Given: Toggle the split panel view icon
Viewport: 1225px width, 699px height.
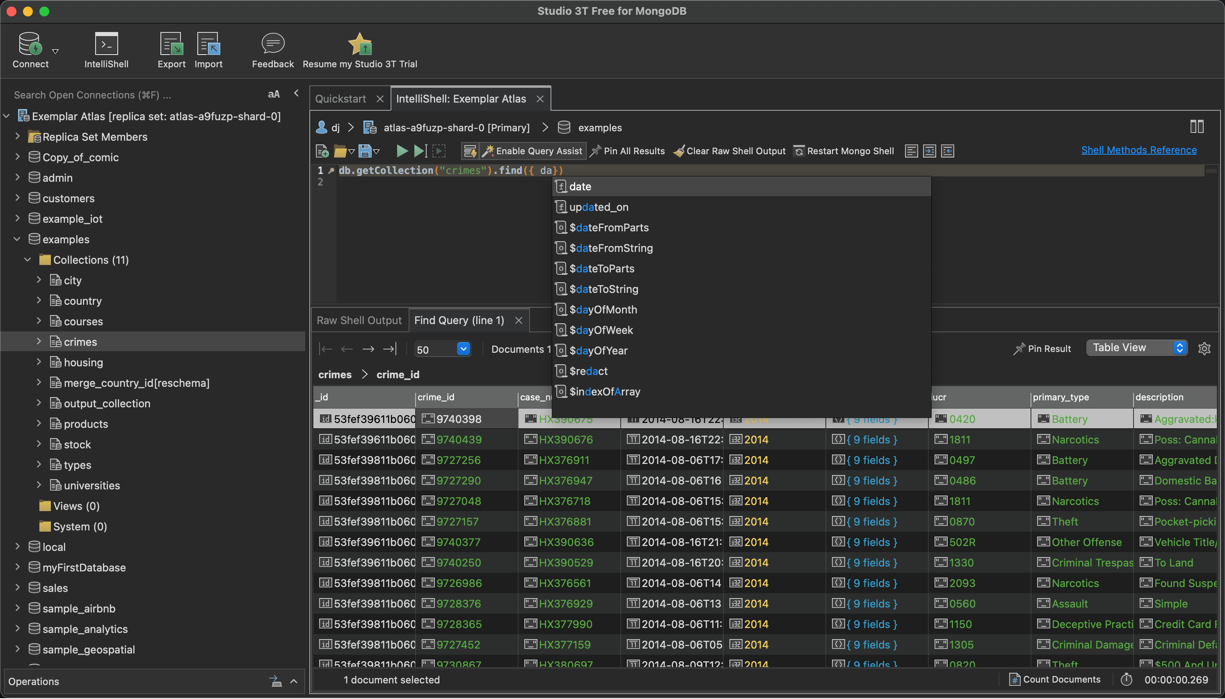Looking at the screenshot, I should 1196,126.
